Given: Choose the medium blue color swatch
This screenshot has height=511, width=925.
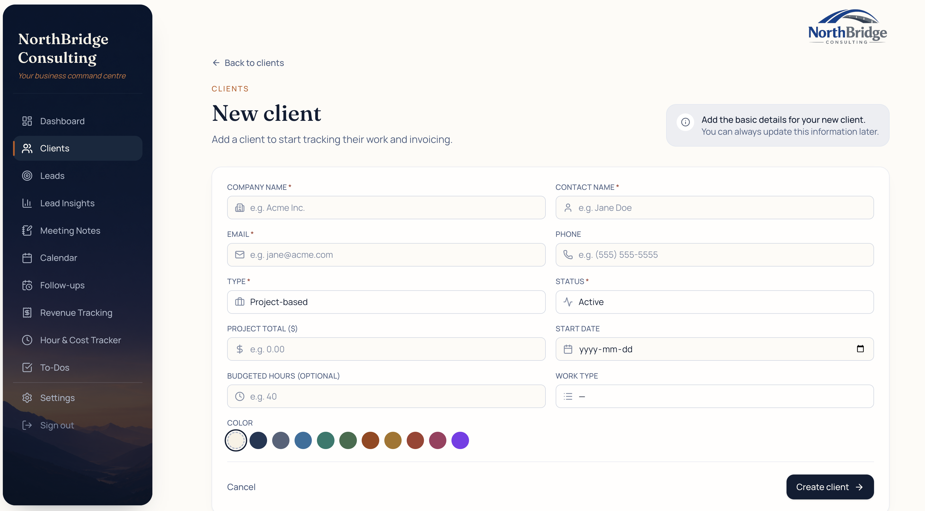Looking at the screenshot, I should tap(303, 440).
